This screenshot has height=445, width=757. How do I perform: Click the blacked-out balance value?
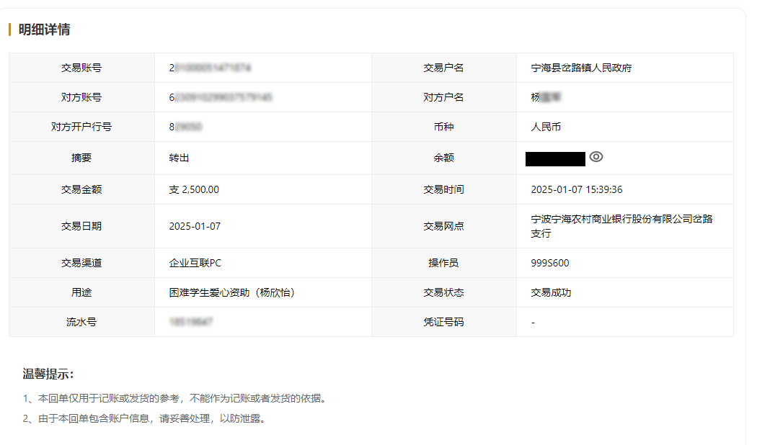[x=555, y=158]
